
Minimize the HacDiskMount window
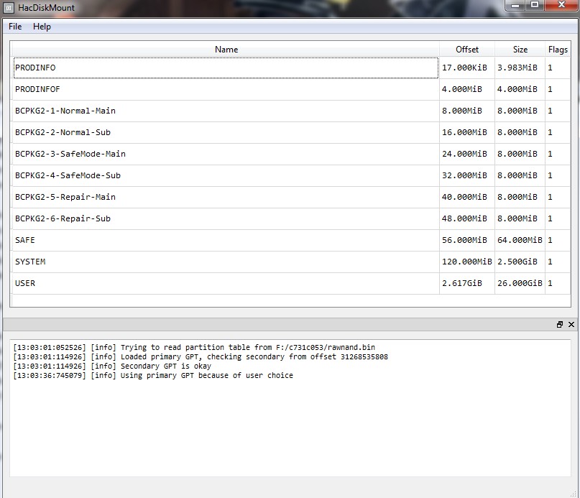[515, 5]
